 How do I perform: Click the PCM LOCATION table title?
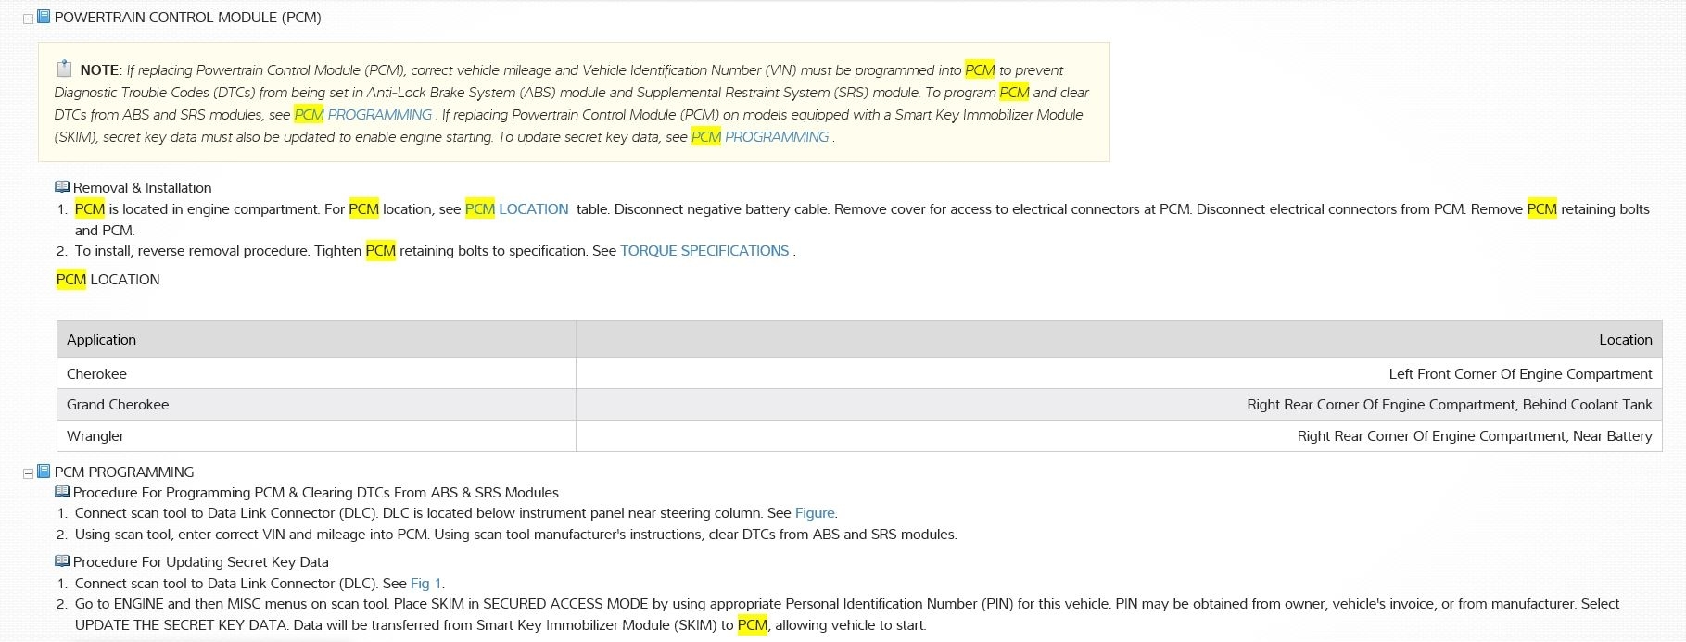108,280
